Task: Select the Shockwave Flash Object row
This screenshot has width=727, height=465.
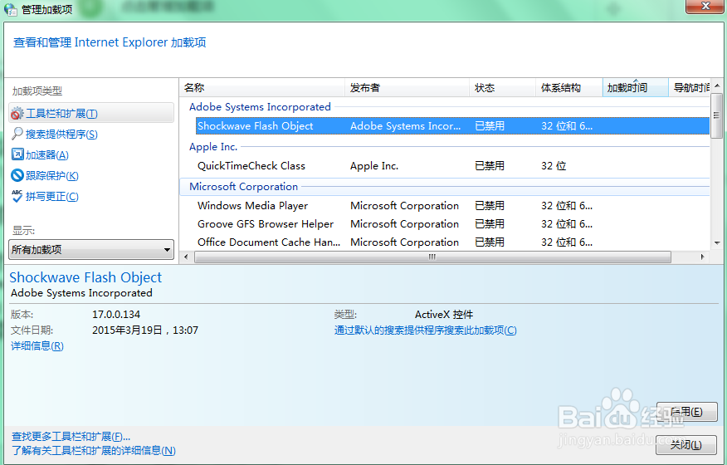Action: [452, 126]
